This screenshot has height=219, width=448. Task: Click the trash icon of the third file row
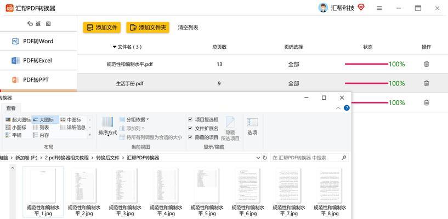click(x=426, y=102)
